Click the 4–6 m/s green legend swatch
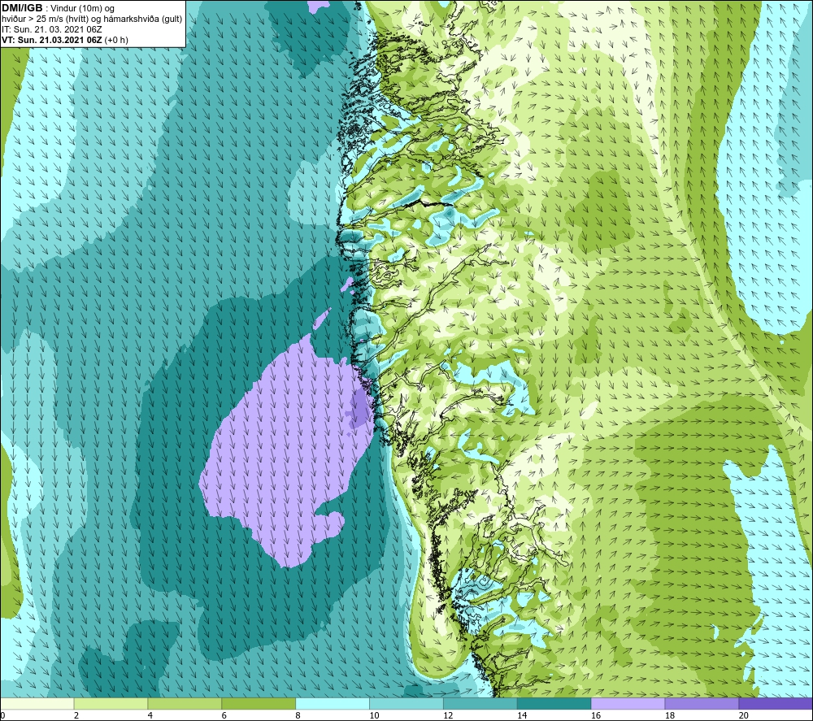813x721 pixels. tap(185, 704)
